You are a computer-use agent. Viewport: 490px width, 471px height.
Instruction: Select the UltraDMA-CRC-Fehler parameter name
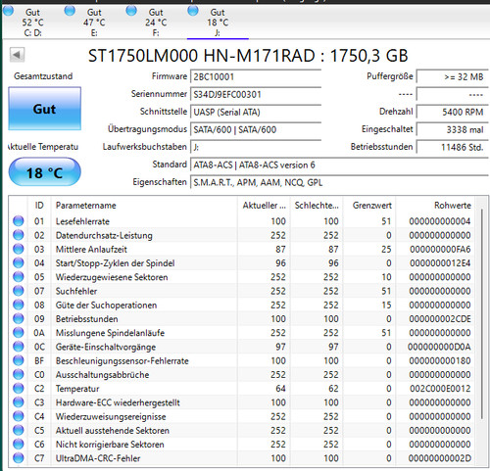98,458
